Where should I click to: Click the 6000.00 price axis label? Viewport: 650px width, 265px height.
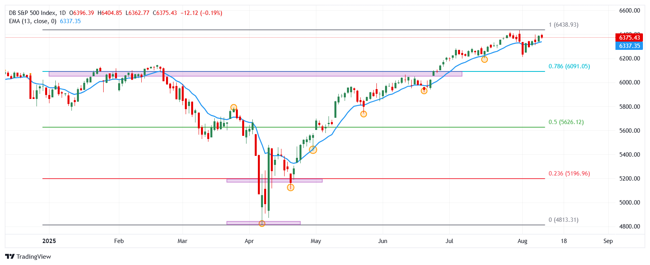[x=630, y=82]
